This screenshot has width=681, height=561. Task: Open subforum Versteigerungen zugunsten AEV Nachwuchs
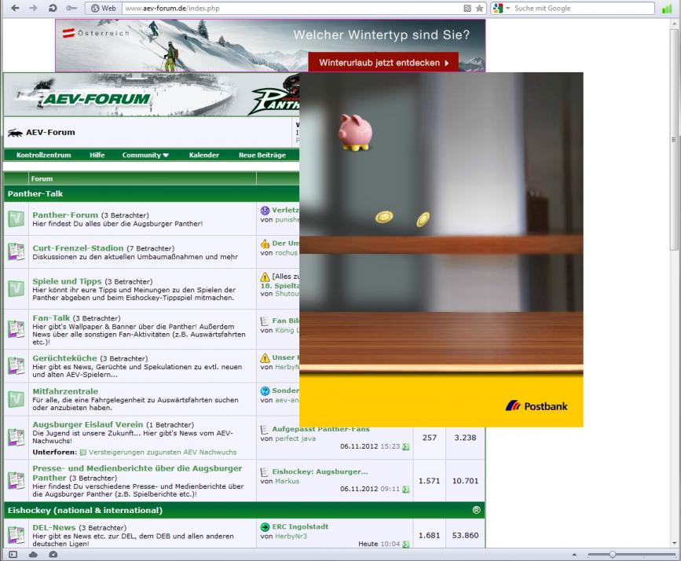(x=163, y=453)
